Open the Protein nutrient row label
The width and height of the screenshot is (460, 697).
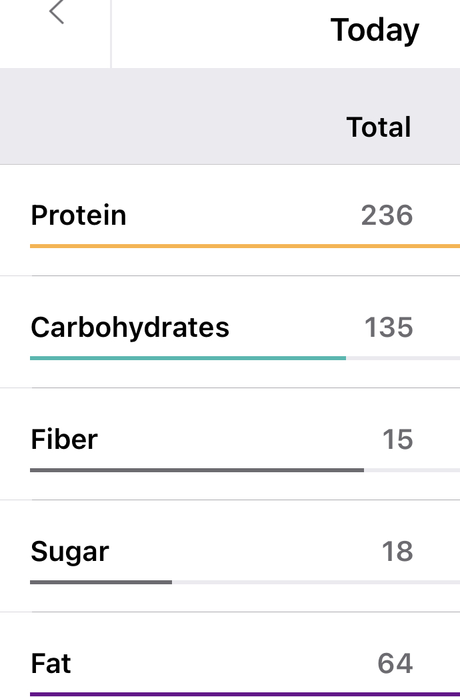point(79,215)
